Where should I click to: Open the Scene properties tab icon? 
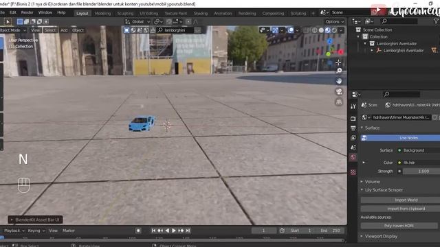click(x=353, y=148)
